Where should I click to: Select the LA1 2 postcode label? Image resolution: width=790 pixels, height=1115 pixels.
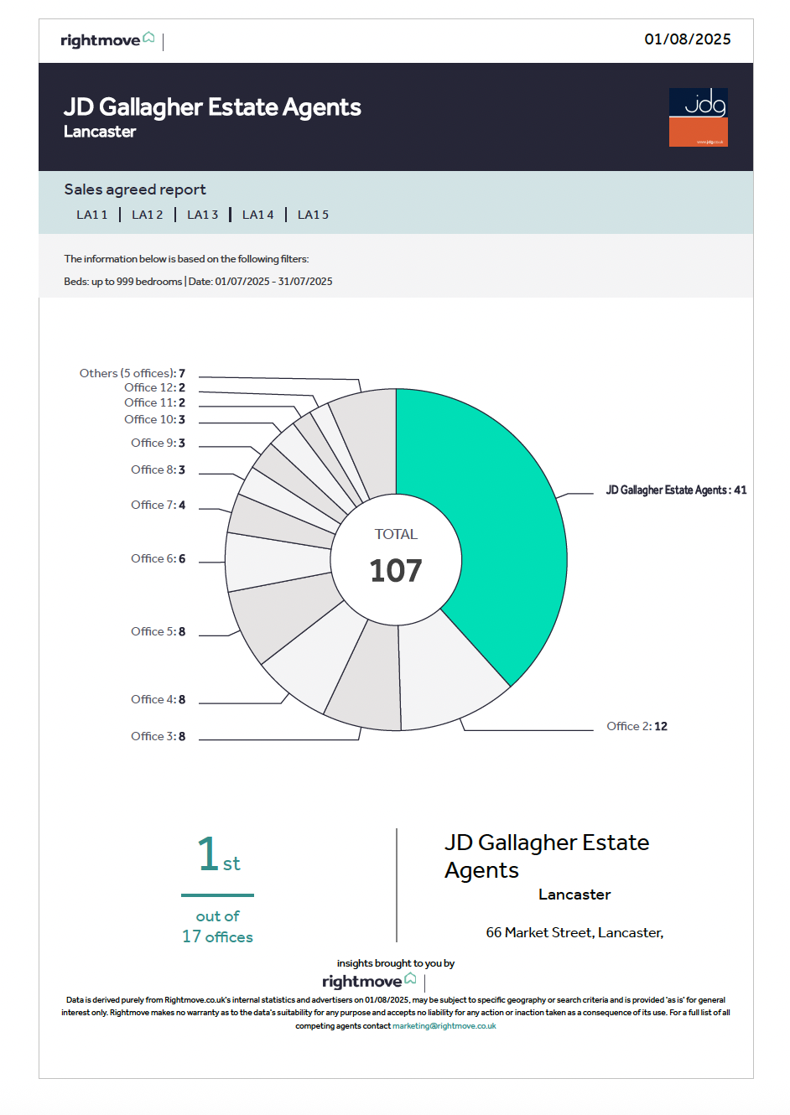click(x=148, y=215)
